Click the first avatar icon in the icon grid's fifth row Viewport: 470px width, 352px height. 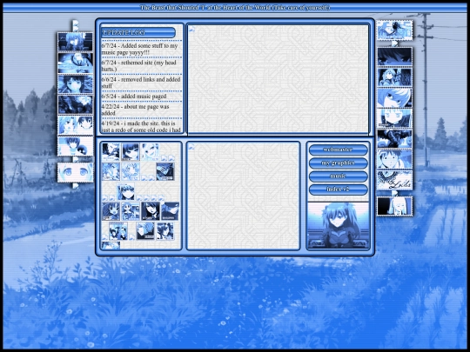click(118, 231)
